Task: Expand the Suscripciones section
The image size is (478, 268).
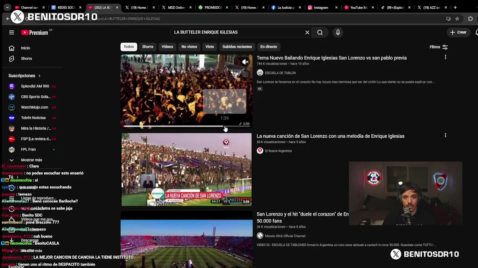Action: click(25, 76)
